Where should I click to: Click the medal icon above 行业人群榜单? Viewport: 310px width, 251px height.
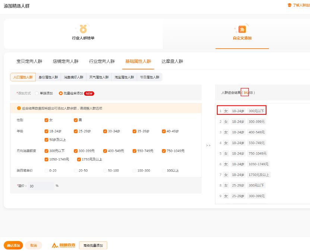tap(83, 29)
